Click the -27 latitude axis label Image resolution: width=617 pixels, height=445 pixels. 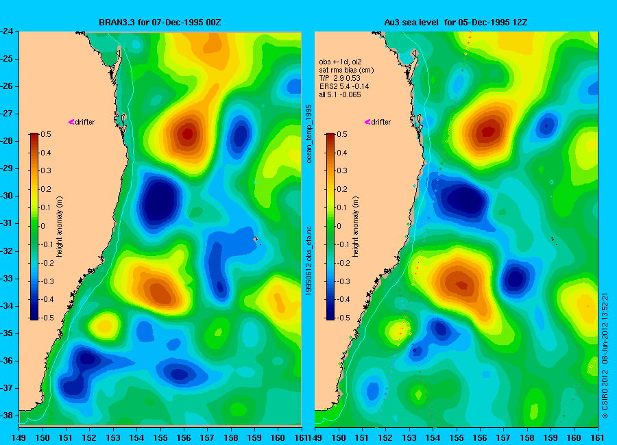[x=6, y=114]
